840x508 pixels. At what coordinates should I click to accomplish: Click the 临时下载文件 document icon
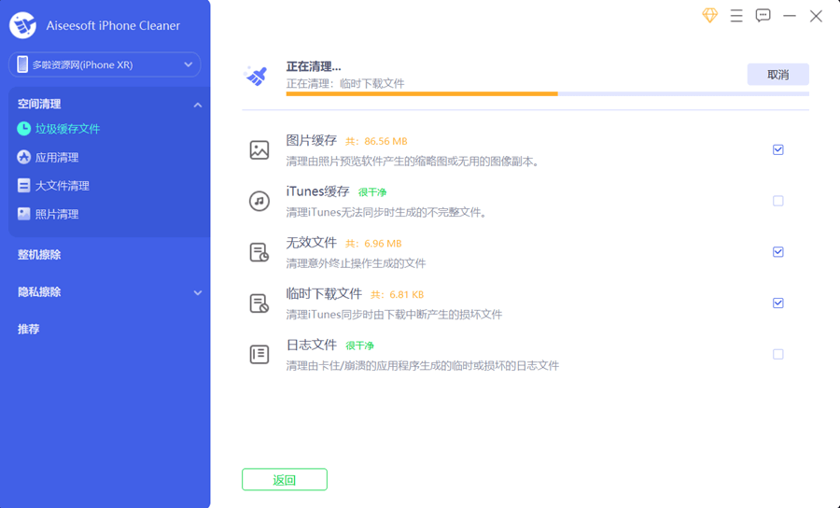pyautogui.click(x=259, y=303)
